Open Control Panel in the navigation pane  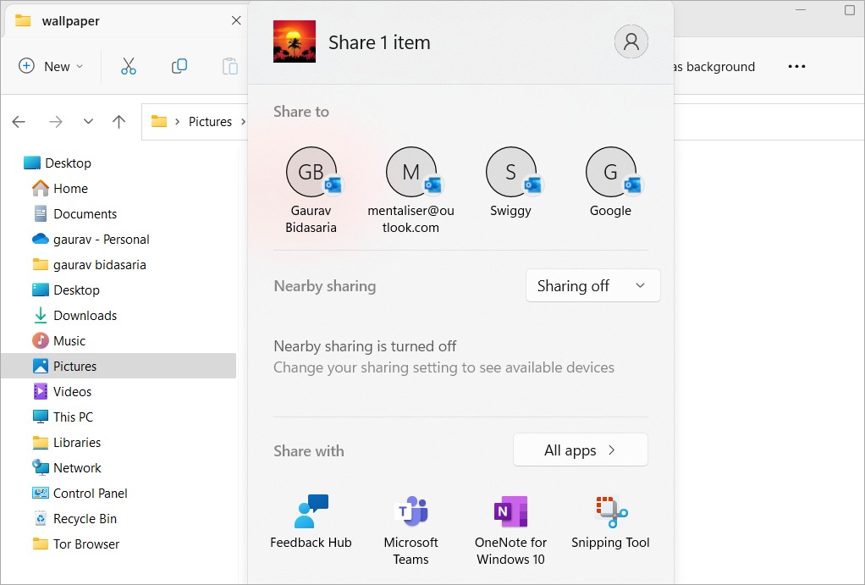point(80,493)
